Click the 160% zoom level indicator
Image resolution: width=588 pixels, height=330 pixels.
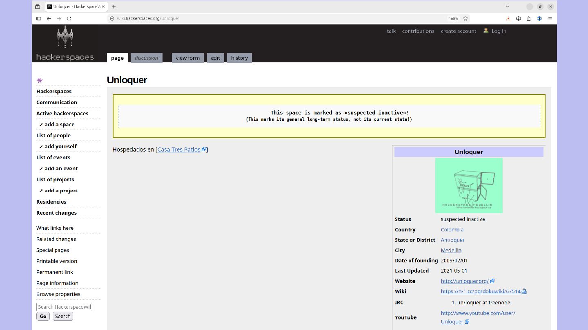pyautogui.click(x=453, y=18)
